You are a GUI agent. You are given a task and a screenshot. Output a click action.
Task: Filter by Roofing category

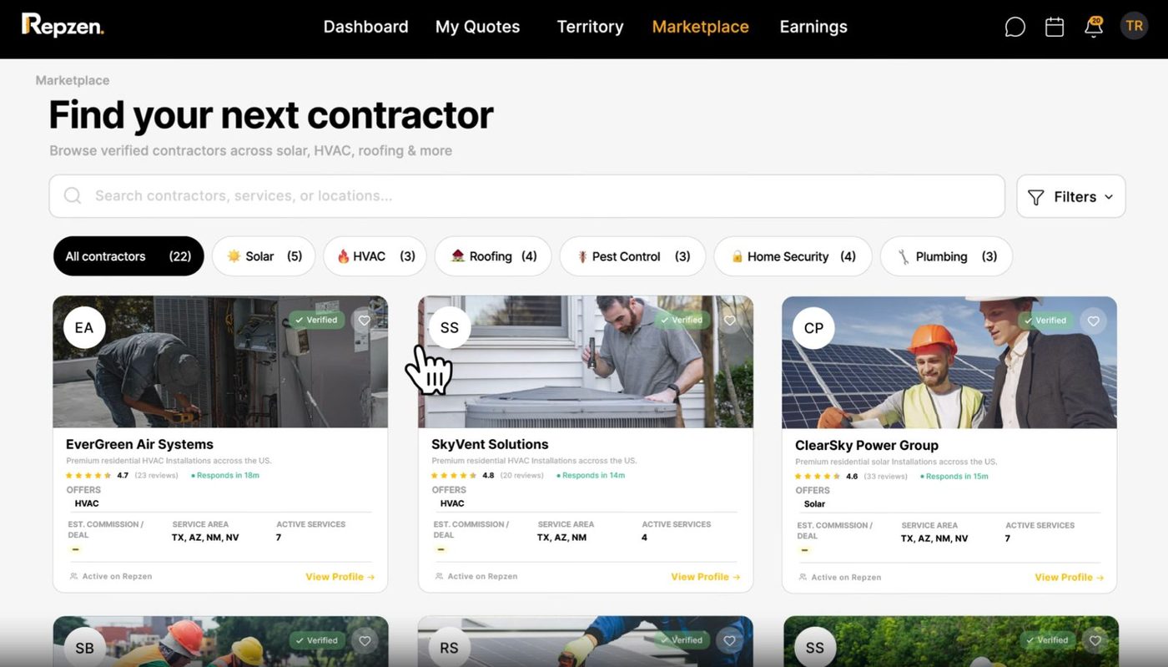(493, 256)
